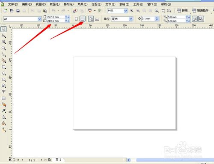Toggle apply layout to all pages
214x164 pixels.
91,19
